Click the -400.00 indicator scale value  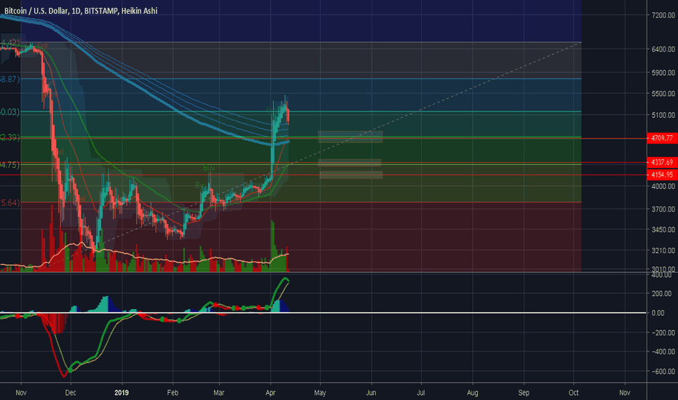click(x=663, y=351)
